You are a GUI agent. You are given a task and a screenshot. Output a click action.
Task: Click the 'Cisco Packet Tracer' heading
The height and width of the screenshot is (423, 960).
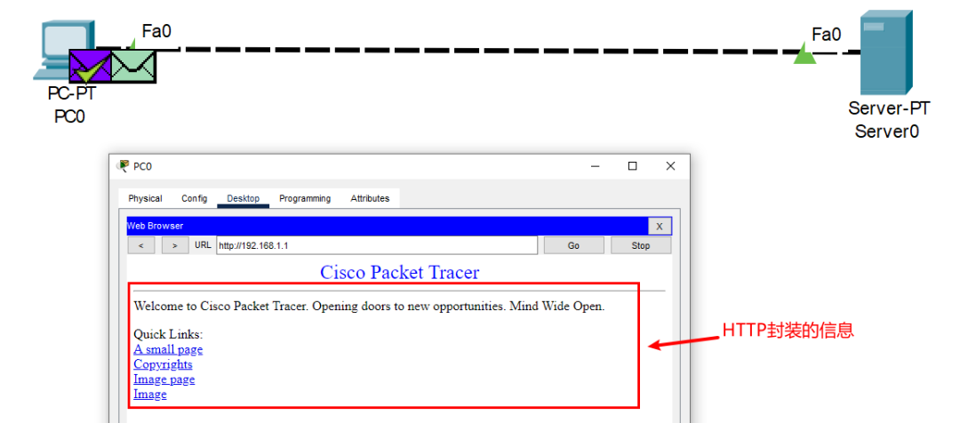400,272
